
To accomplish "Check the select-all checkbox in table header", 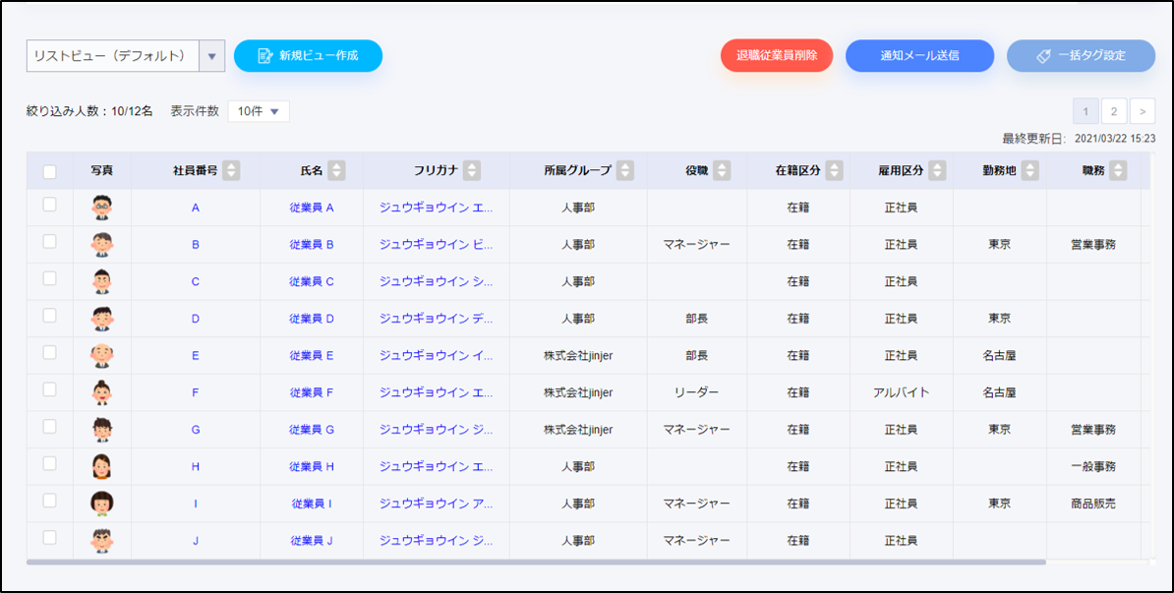I will (50, 172).
